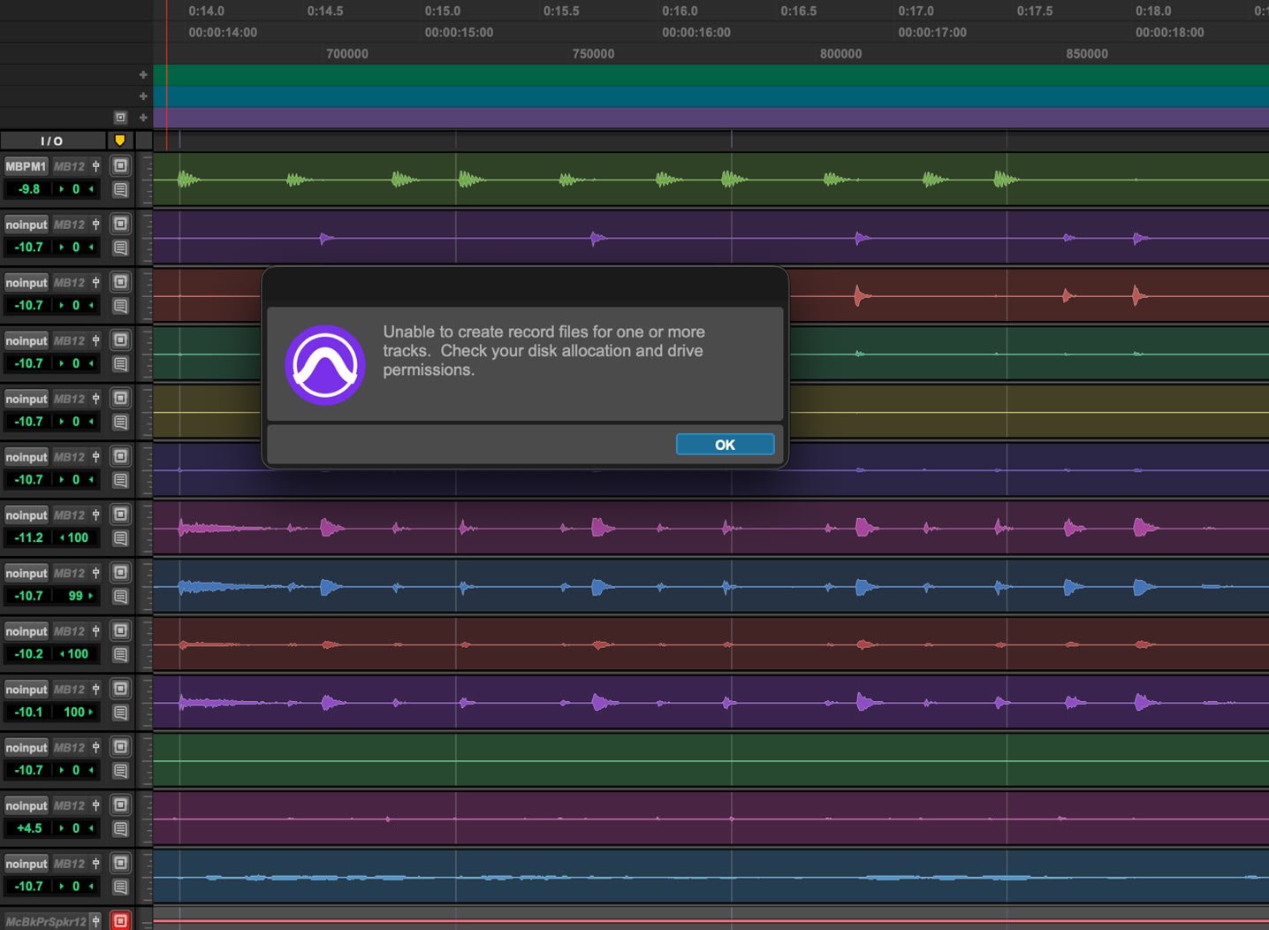Click 00:00:17:00 on the timecode ruler
Viewport: 1269px width, 930px height.
tap(932, 32)
